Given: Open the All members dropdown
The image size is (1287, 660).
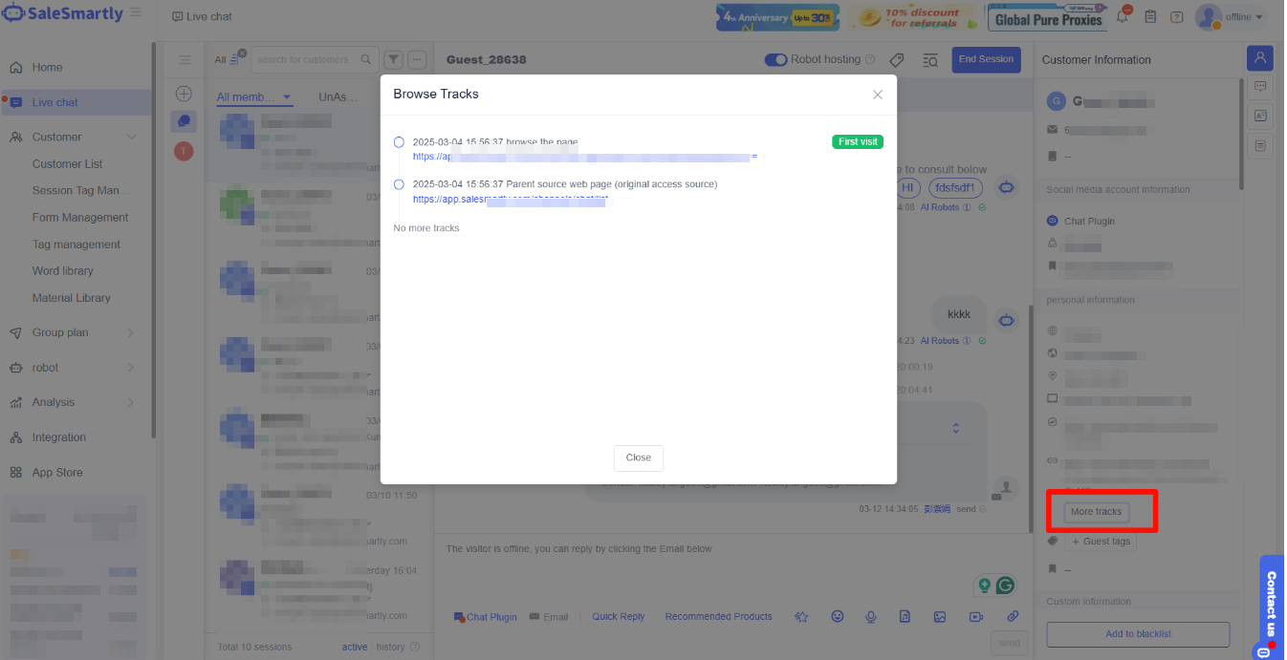Looking at the screenshot, I should [254, 97].
